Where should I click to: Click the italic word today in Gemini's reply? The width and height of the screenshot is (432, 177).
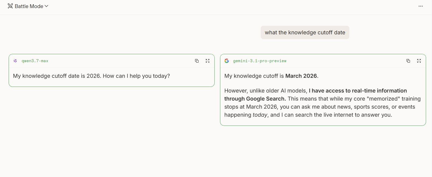tap(260, 115)
